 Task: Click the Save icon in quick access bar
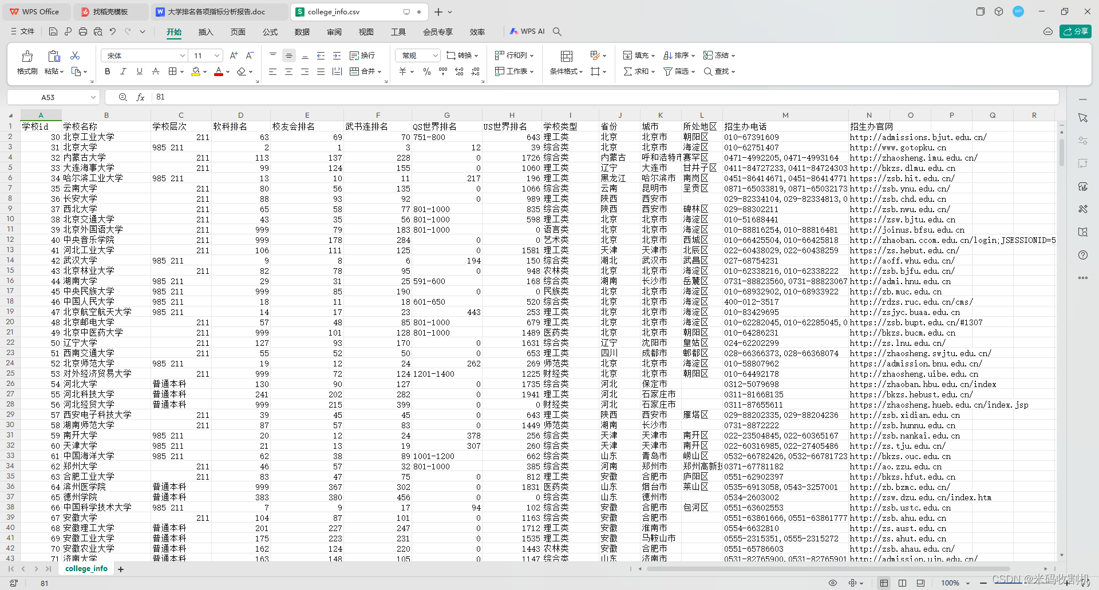(53, 31)
